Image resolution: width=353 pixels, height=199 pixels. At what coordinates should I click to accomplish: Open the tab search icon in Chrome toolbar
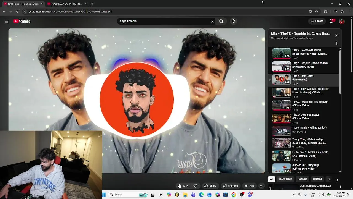point(326,12)
